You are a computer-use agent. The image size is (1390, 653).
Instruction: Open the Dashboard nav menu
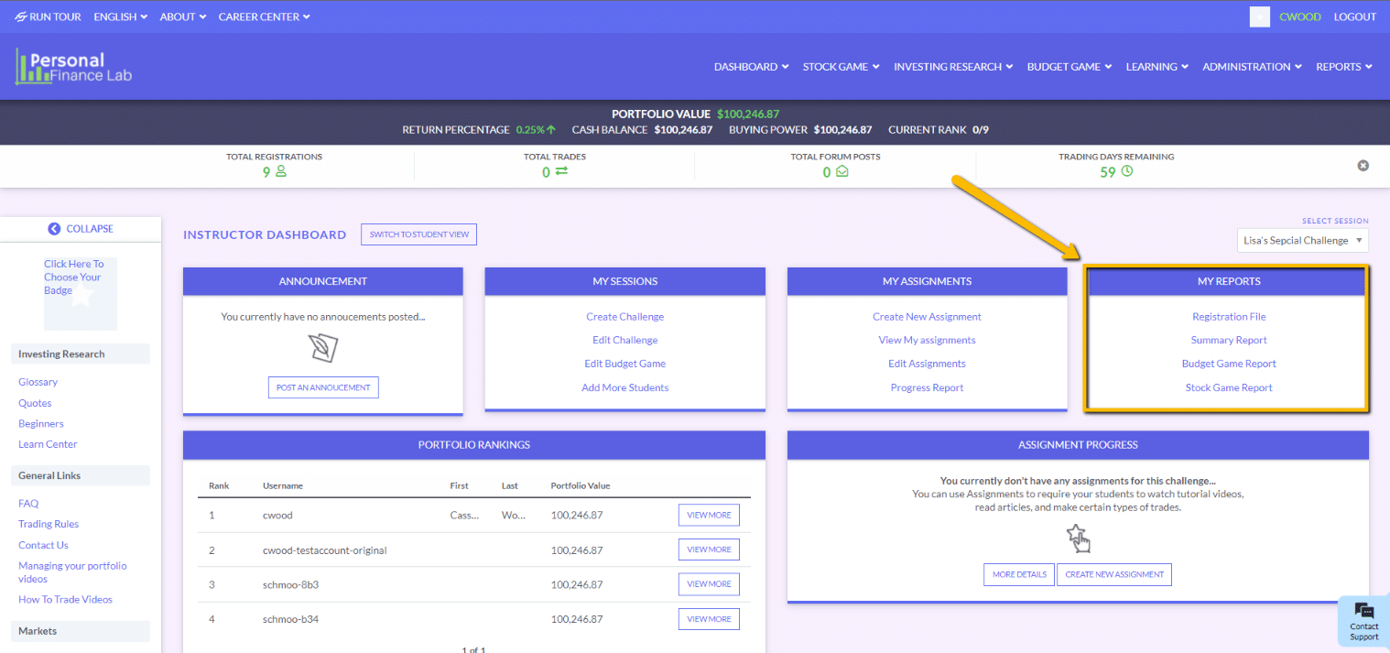pyautogui.click(x=752, y=67)
